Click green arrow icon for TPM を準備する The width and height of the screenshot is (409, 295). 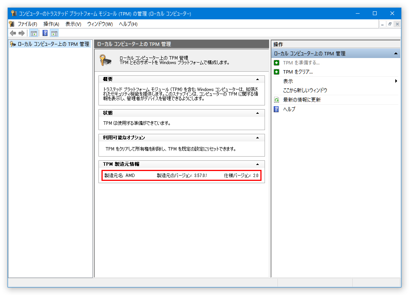point(276,63)
